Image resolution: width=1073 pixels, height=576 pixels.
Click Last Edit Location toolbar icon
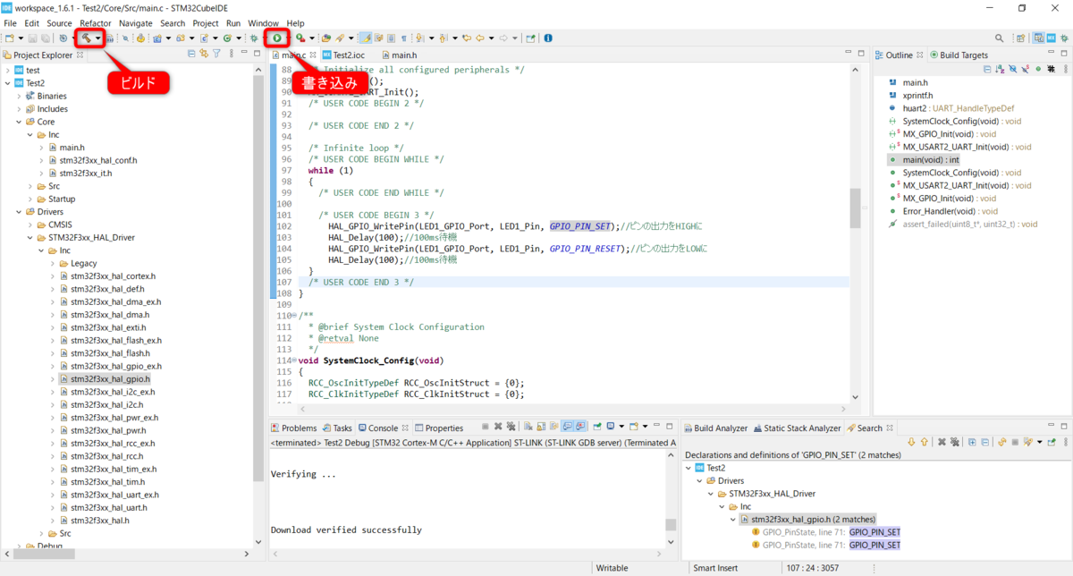pyautogui.click(x=468, y=38)
